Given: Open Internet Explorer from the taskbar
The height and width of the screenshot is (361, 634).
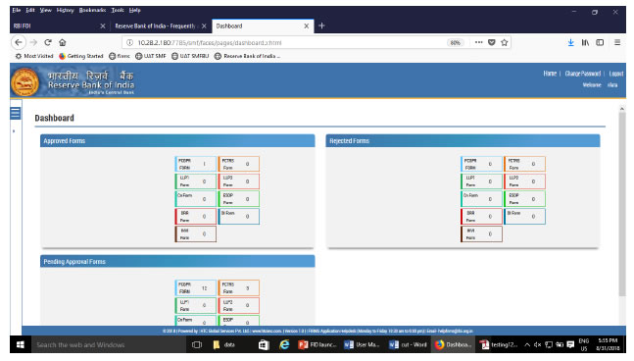Looking at the screenshot, I should point(284,344).
